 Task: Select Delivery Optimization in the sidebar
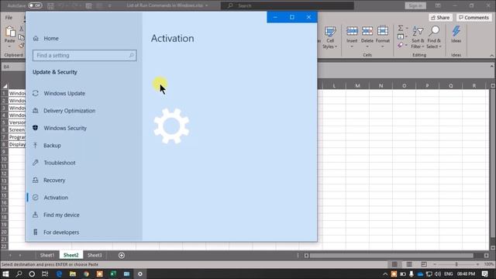click(69, 111)
